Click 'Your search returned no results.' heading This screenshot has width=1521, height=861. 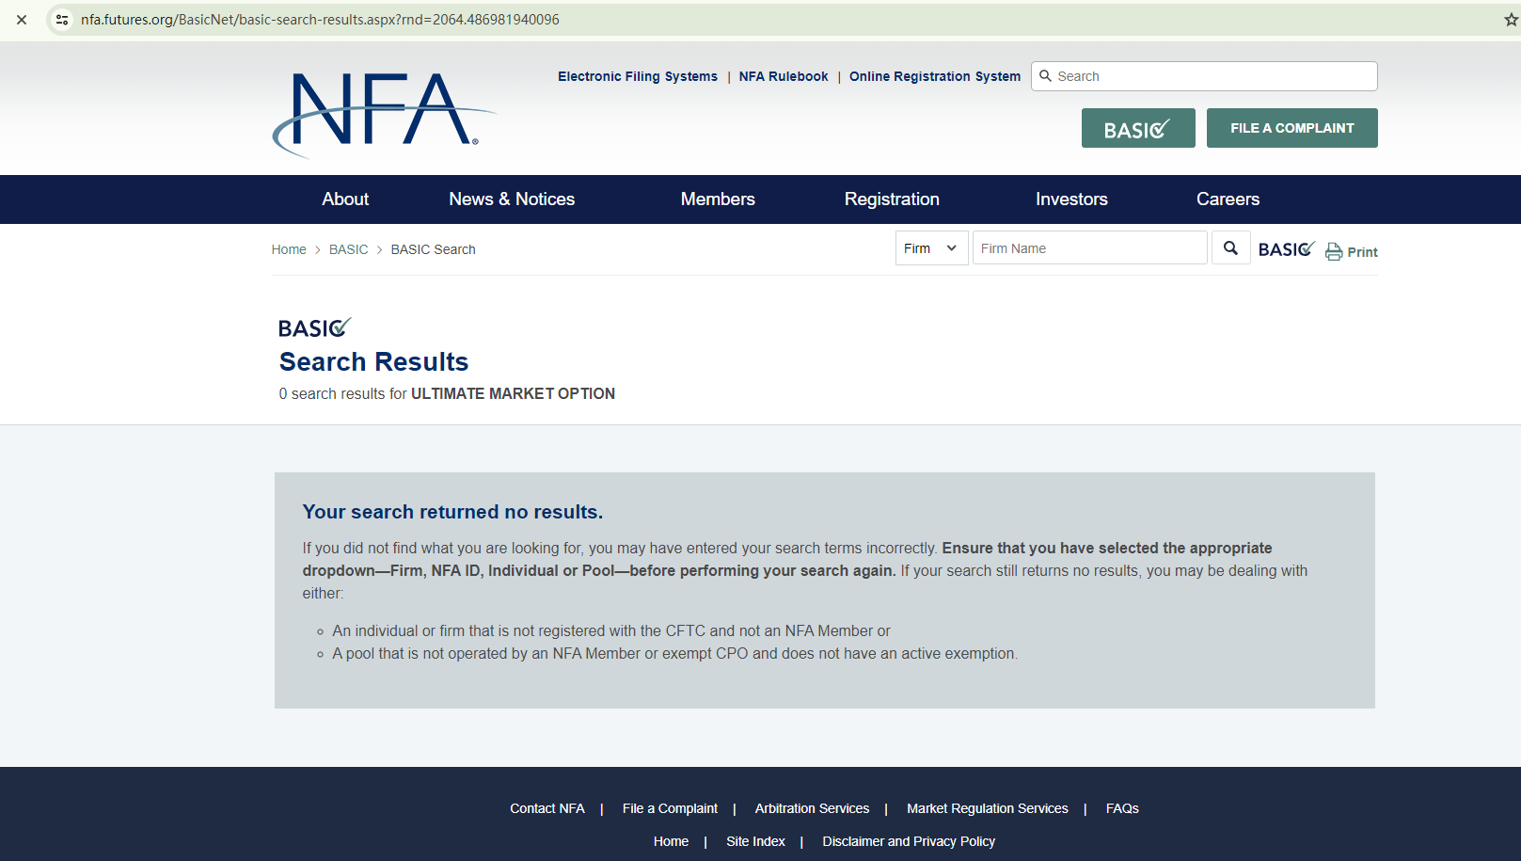452,512
